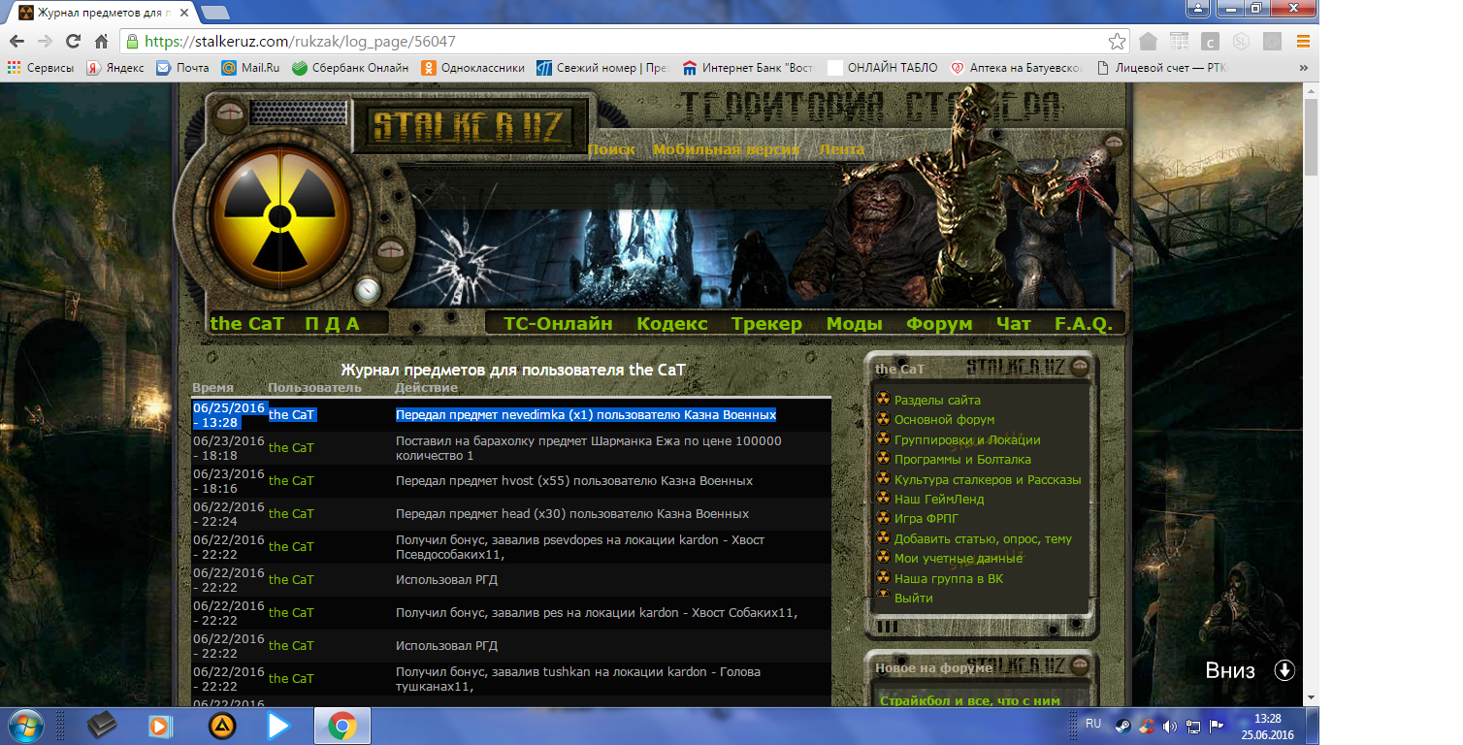The height and width of the screenshot is (745, 1463).
Task: Click the bookmark star in the address bar
Action: pos(1118,42)
